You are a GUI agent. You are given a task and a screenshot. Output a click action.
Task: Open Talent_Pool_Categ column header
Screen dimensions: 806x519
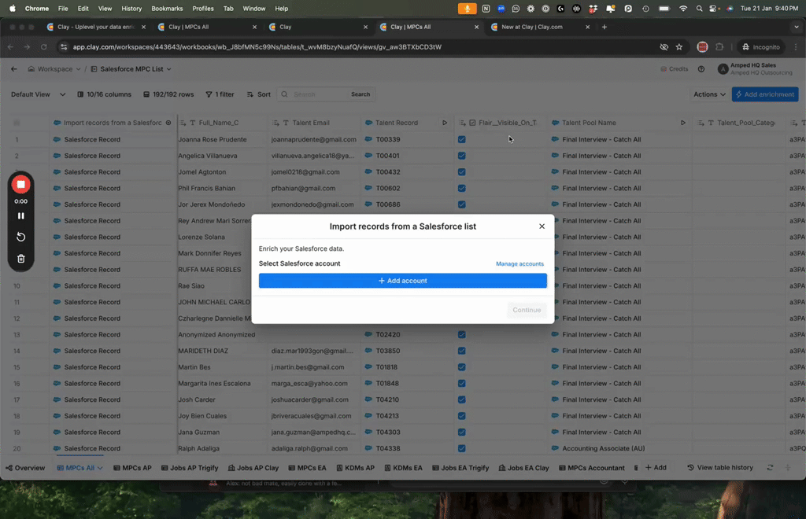[738, 123]
